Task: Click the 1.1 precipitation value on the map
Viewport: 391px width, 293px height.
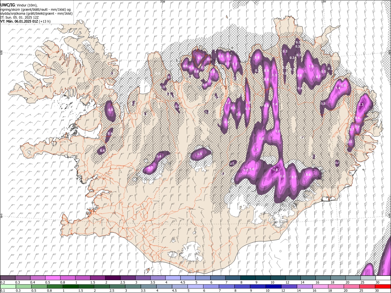Action: (256, 150)
